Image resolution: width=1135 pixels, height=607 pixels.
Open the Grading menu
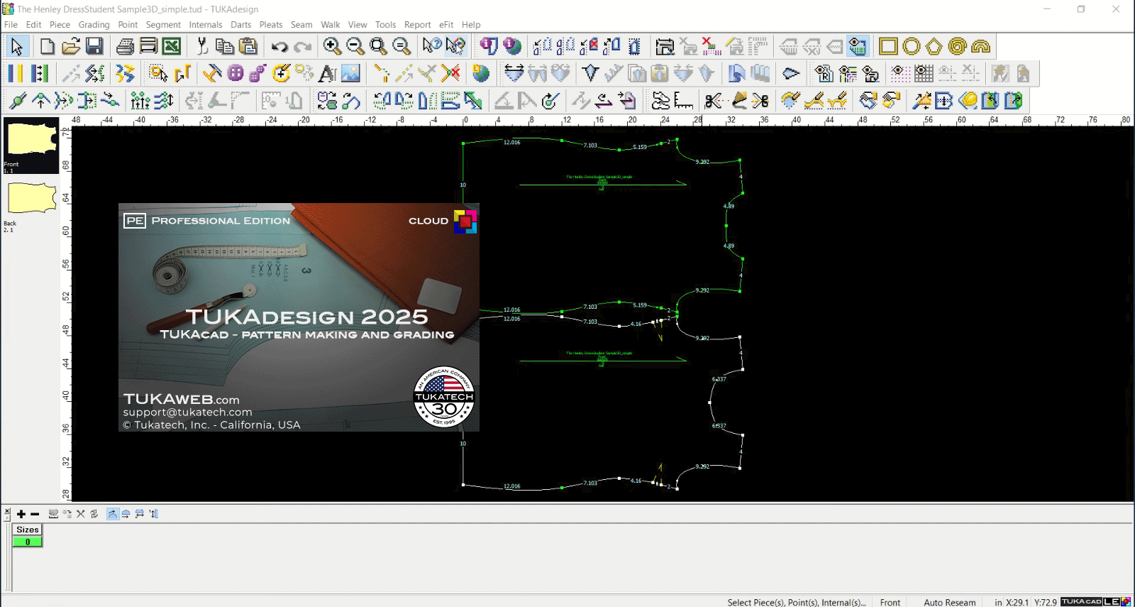[94, 24]
